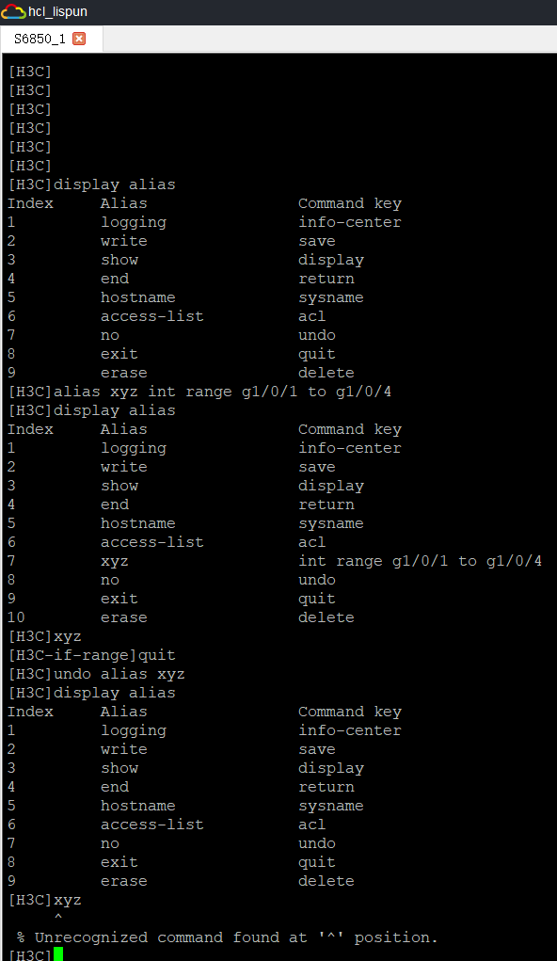Click the 'undo alias xyz' command line
Image resolution: width=557 pixels, height=961 pixels.
[96, 674]
